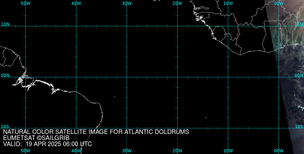
Task: Click the left-side 00N latitude label
Action: (5, 75)
